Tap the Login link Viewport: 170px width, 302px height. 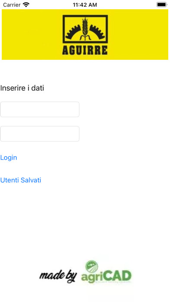(9, 158)
